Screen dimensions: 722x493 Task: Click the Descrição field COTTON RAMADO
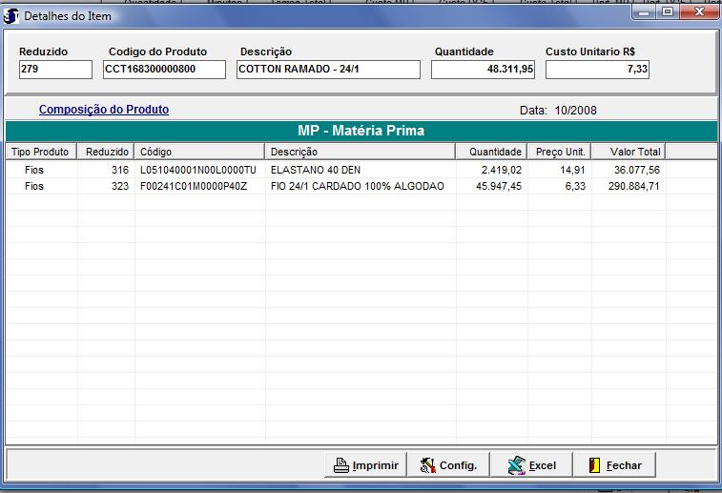click(x=328, y=70)
